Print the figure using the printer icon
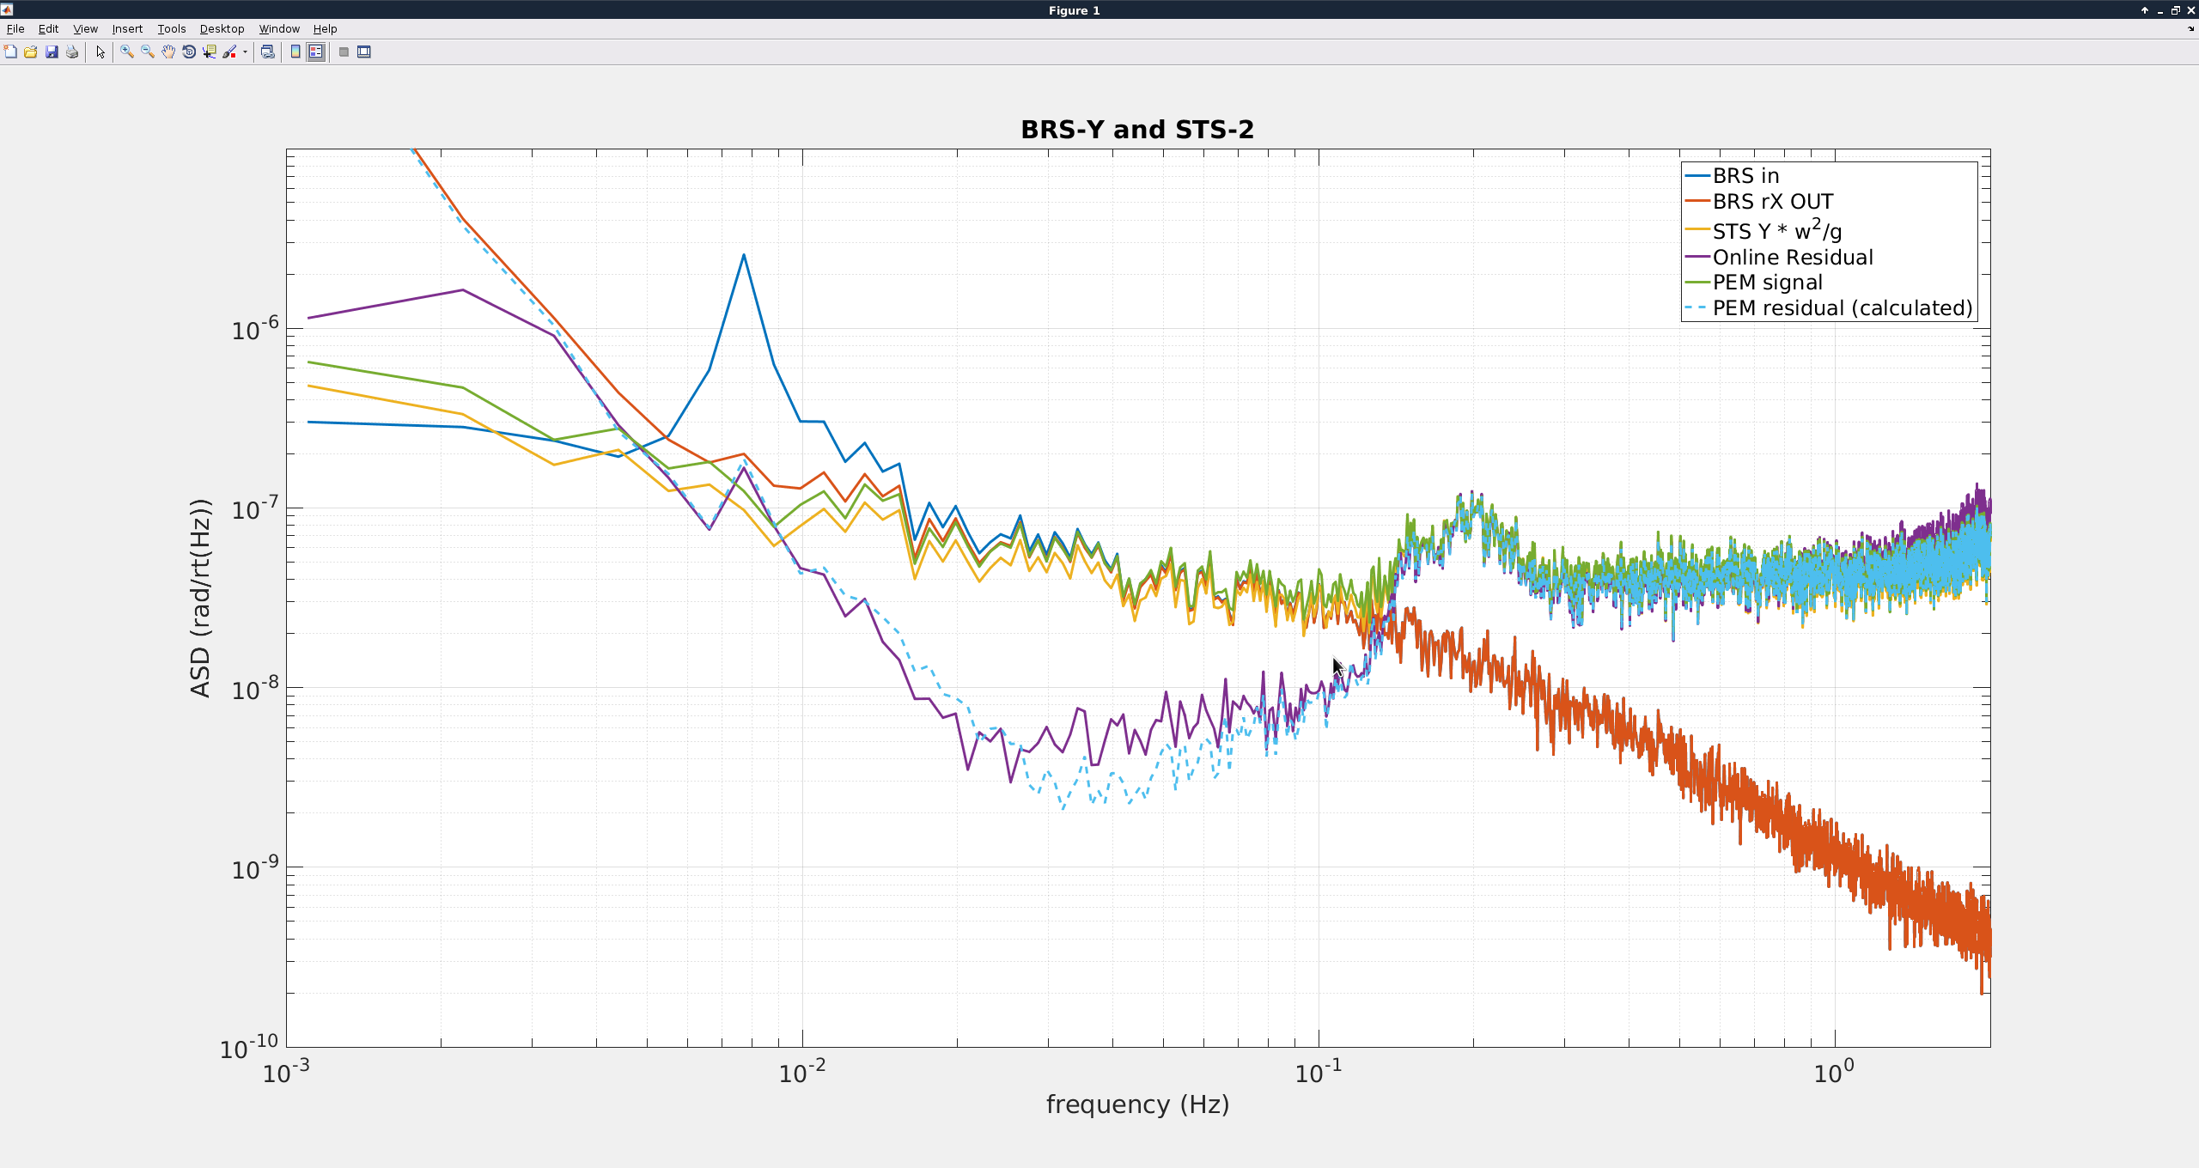 click(x=72, y=52)
